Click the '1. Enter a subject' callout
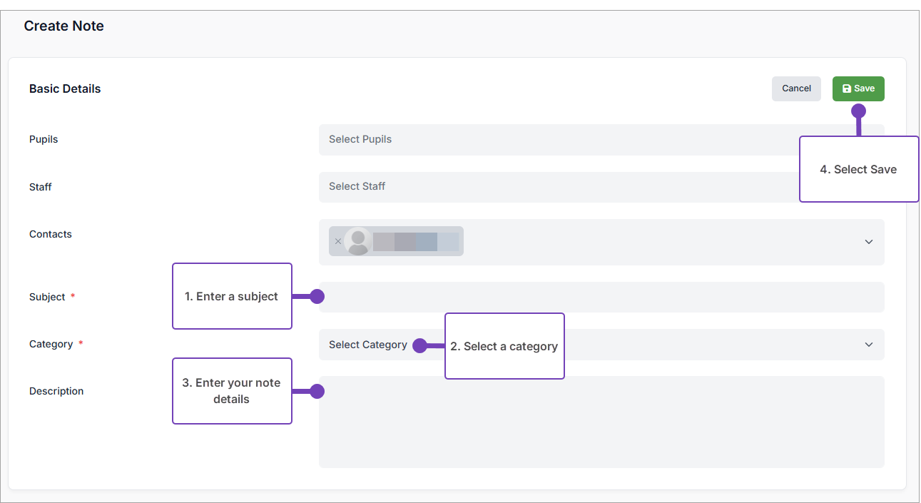921x503 pixels. tap(232, 296)
